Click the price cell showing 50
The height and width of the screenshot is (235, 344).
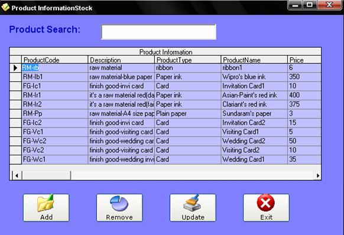304,141
